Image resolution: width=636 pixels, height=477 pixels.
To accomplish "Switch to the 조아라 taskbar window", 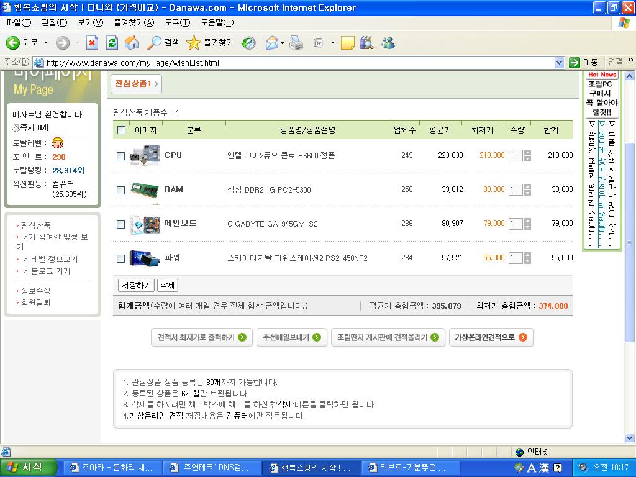I will (112, 468).
